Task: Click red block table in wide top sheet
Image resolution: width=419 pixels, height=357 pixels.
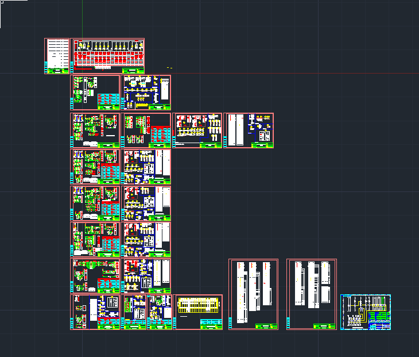Action: (x=109, y=59)
